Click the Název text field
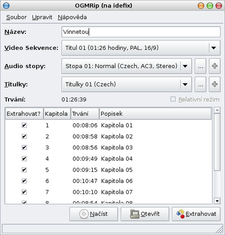The image size is (225, 235). pyautogui.click(x=141, y=32)
